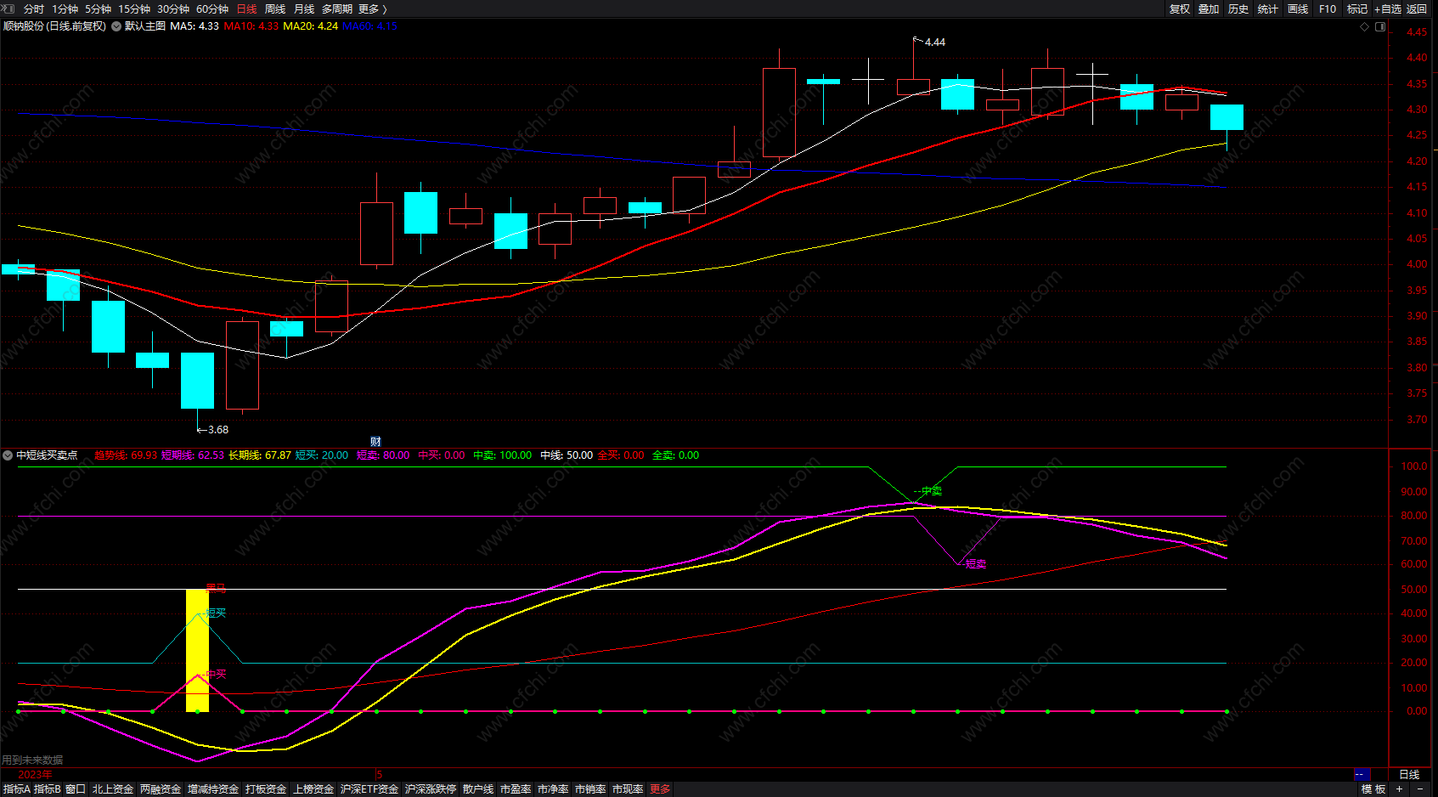Image resolution: width=1438 pixels, height=797 pixels.
Task: Switch to 周线 weekly chart
Action: [x=275, y=9]
